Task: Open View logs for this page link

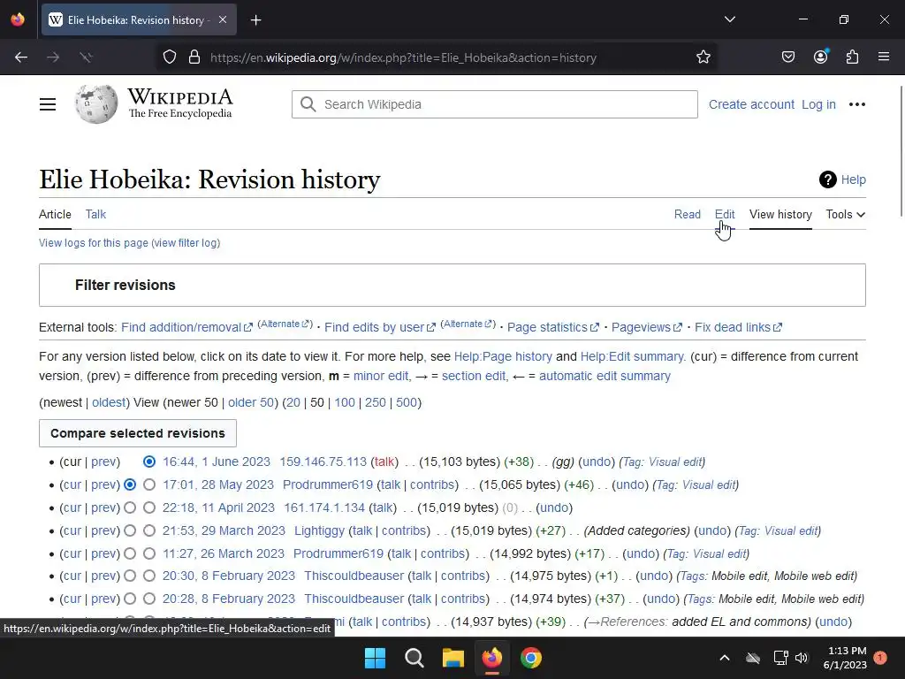Action: point(94,242)
